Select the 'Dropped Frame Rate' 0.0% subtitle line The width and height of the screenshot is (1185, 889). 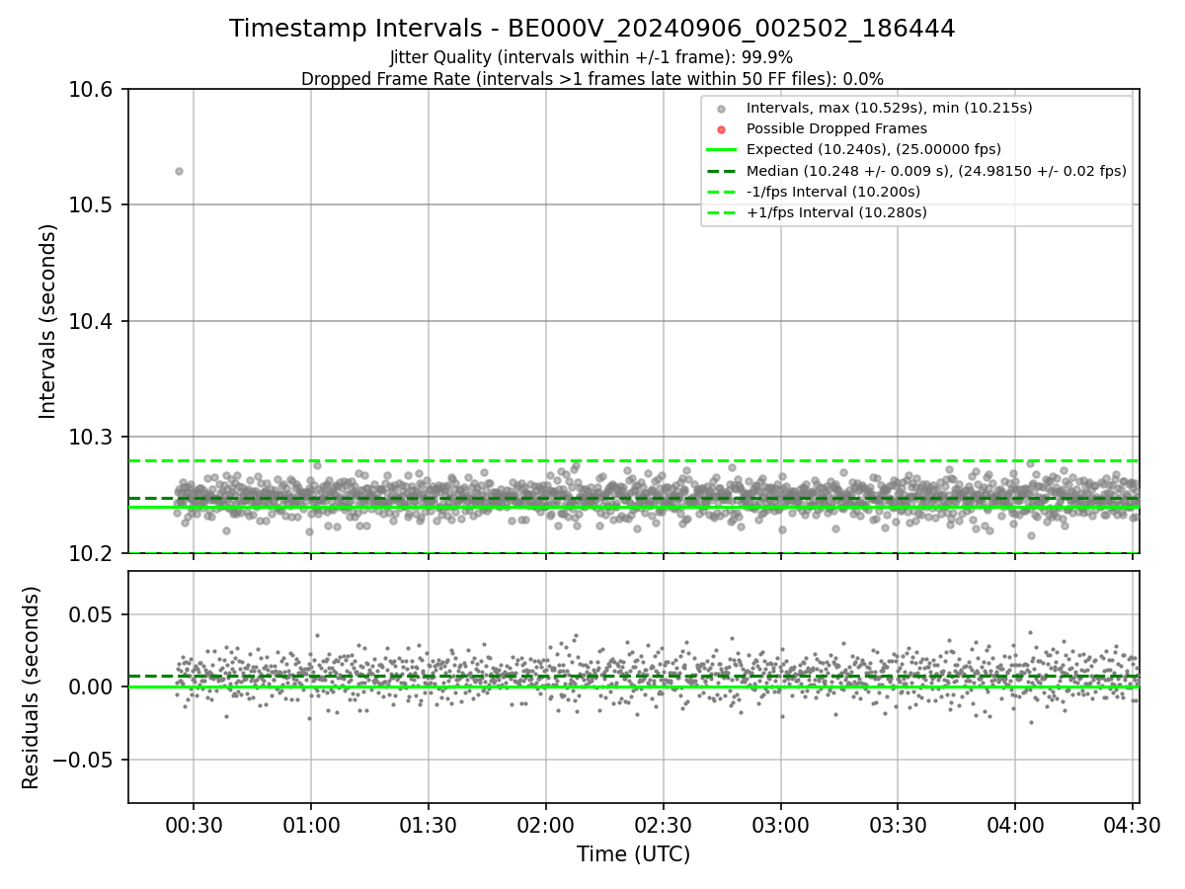592,79
